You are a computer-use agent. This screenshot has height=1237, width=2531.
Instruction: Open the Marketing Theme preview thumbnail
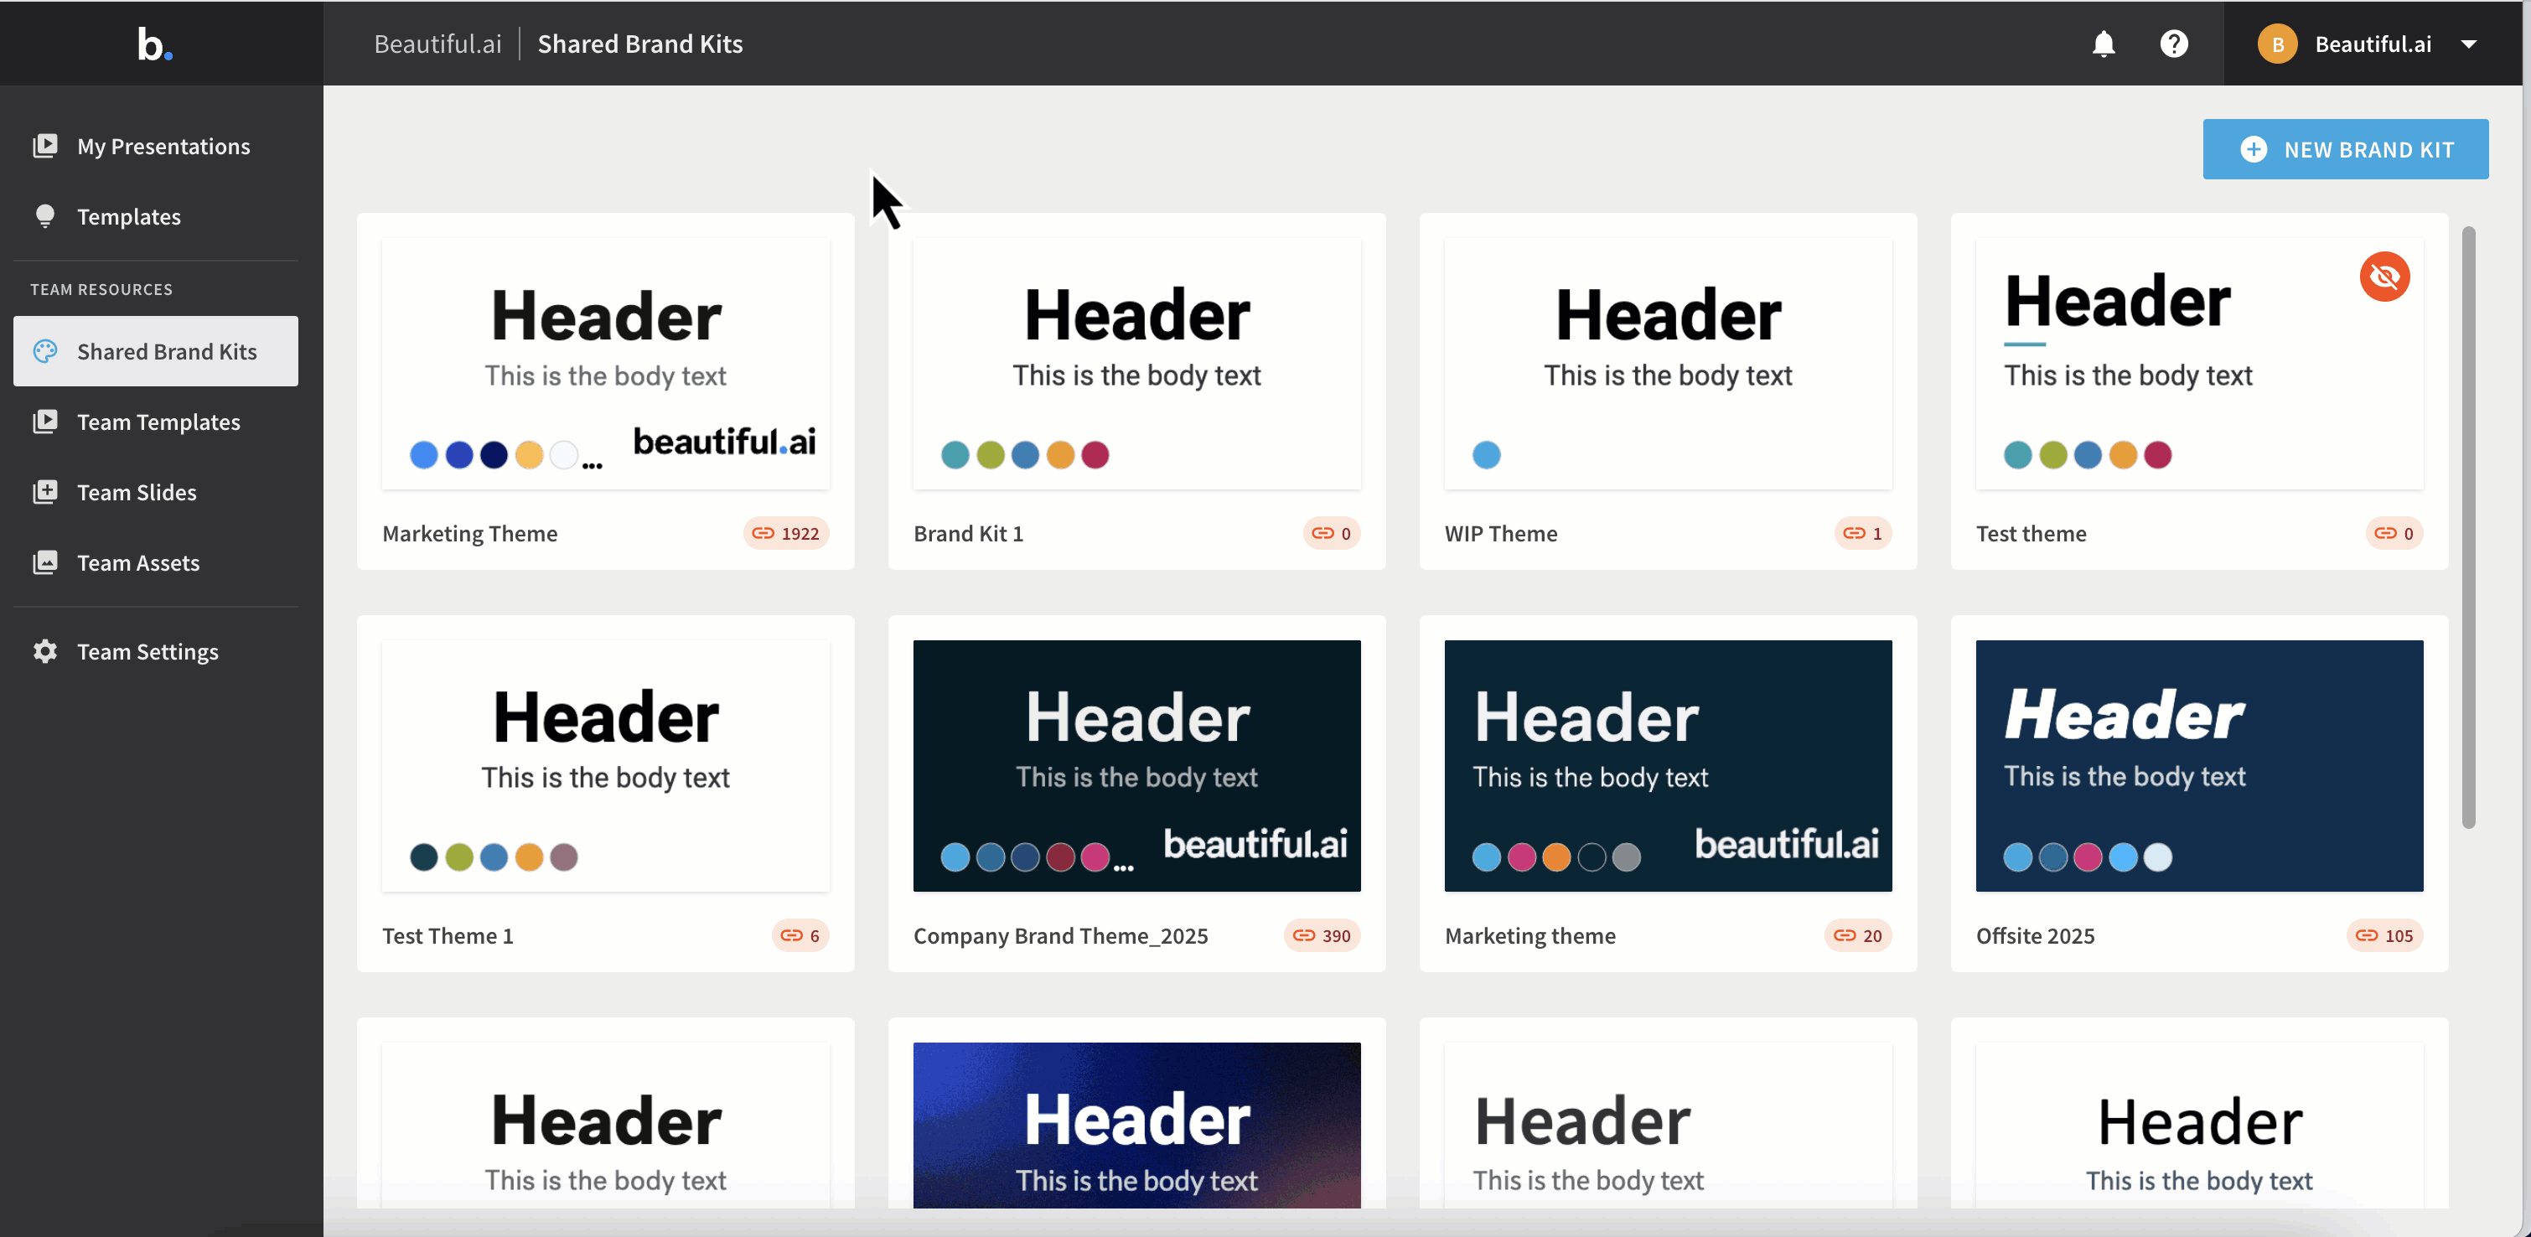point(605,364)
